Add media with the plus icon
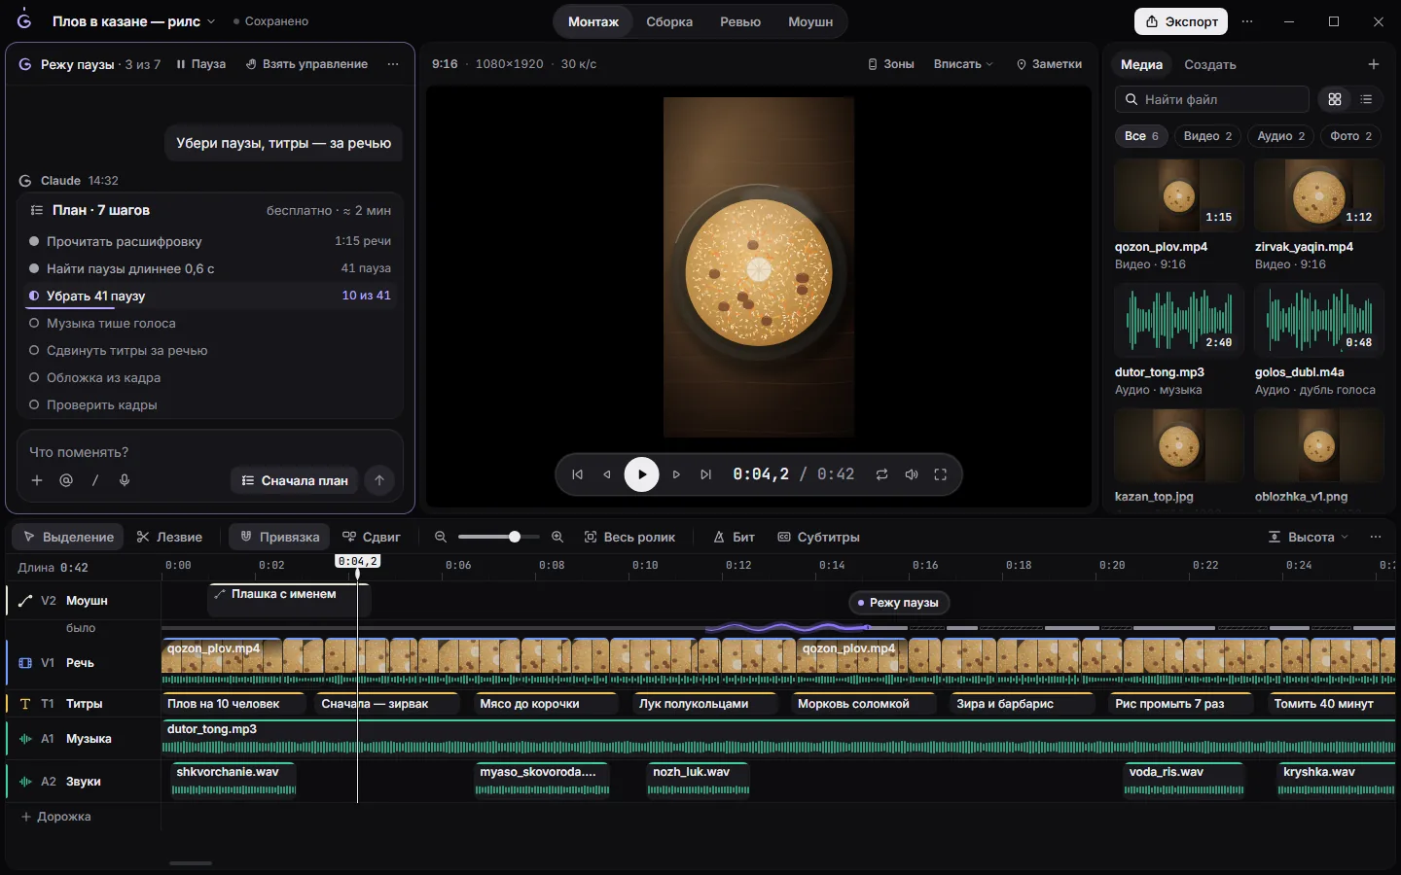The image size is (1401, 875). pos(1374,64)
